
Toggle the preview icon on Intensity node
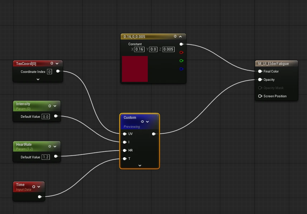(x=49, y=106)
